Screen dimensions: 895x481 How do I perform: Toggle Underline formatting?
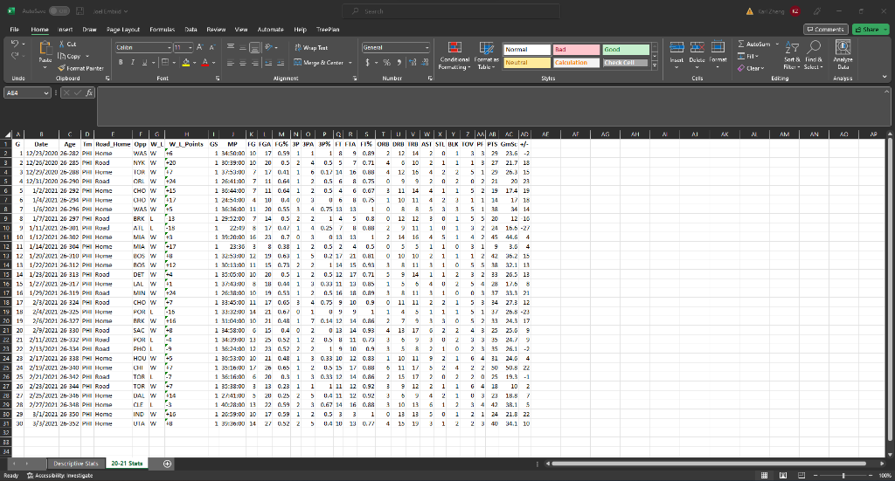point(144,62)
